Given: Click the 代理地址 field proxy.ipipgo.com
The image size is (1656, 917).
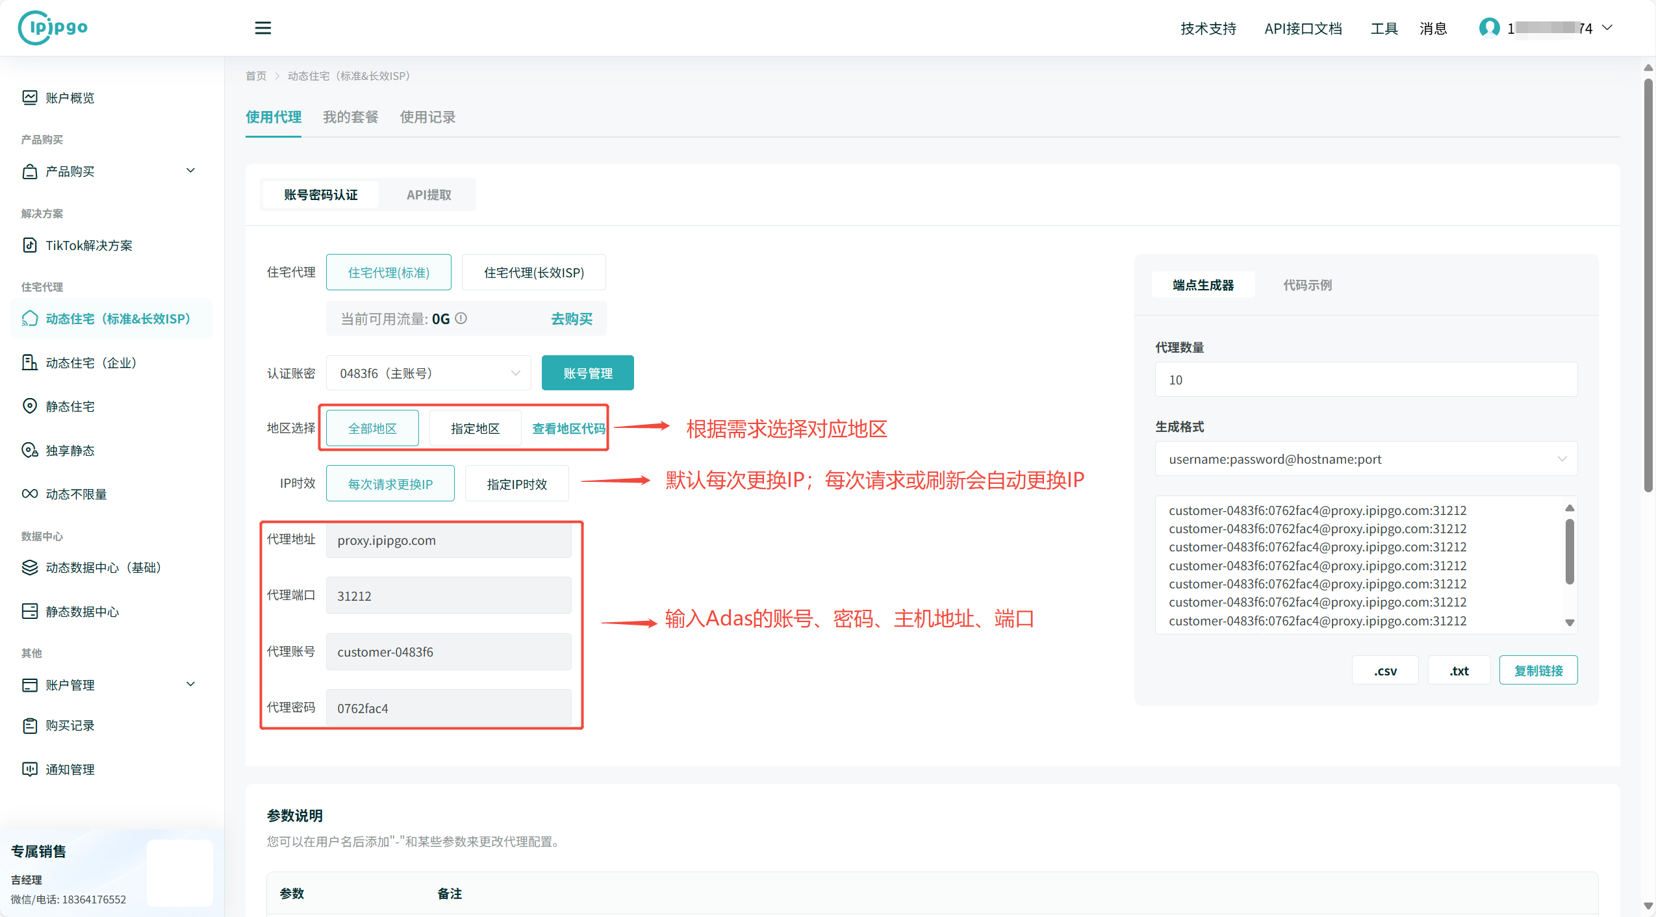Looking at the screenshot, I should (448, 540).
